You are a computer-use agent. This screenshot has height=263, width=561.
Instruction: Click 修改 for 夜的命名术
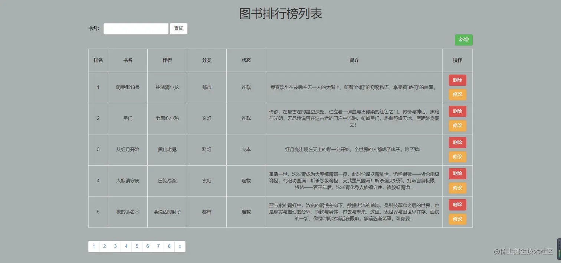[x=457, y=219]
